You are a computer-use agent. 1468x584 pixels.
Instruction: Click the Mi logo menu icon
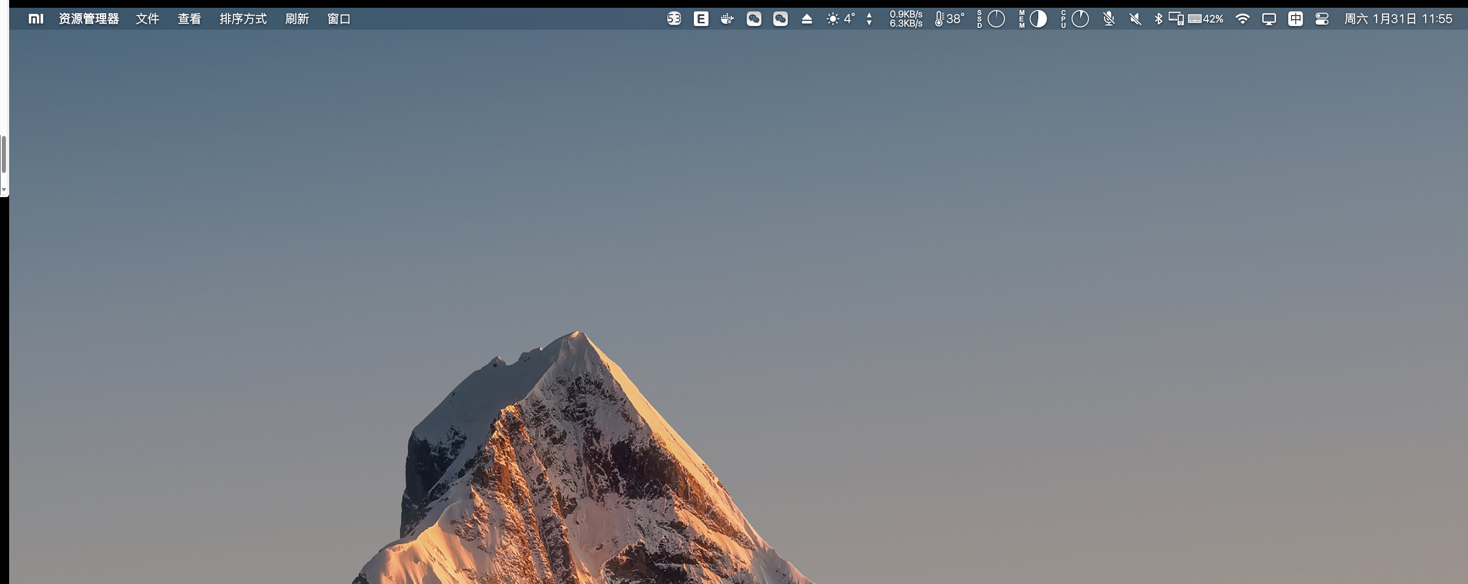click(36, 19)
